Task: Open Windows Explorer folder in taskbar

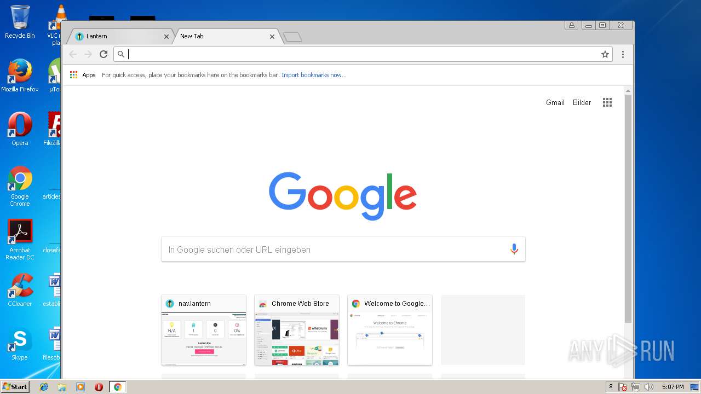Action: 62,387
